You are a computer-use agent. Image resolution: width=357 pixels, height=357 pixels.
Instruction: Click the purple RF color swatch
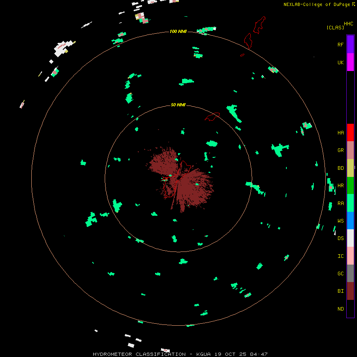(350, 44)
